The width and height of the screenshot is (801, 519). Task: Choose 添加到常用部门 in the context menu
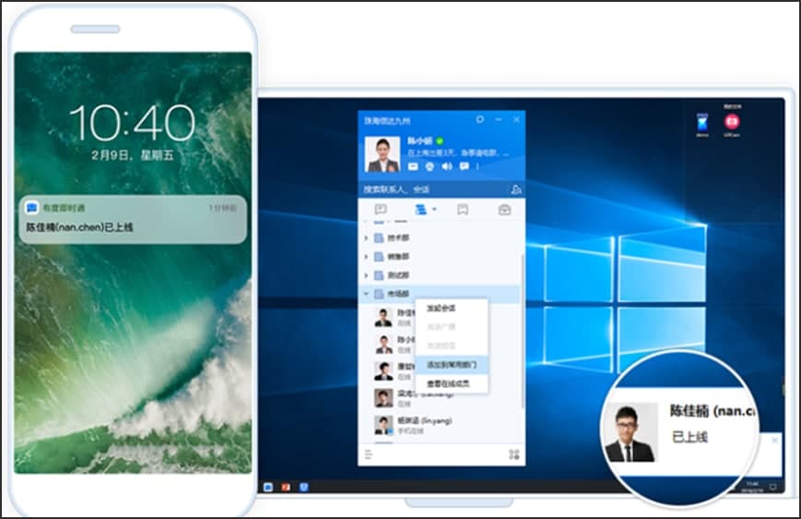452,365
